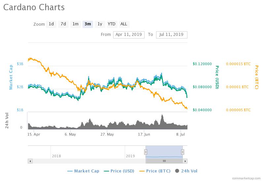The image size is (264, 181).
Task: Open the coinmarketcap.com credit link
Action: click(x=246, y=178)
